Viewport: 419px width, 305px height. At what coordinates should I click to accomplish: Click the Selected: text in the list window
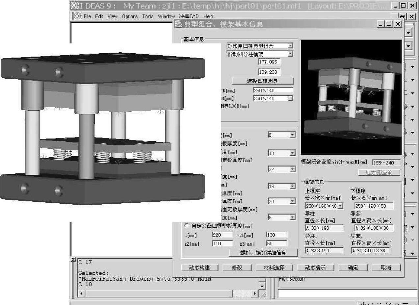[x=93, y=273]
